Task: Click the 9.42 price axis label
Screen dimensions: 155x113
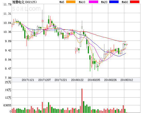Action: [8, 50]
